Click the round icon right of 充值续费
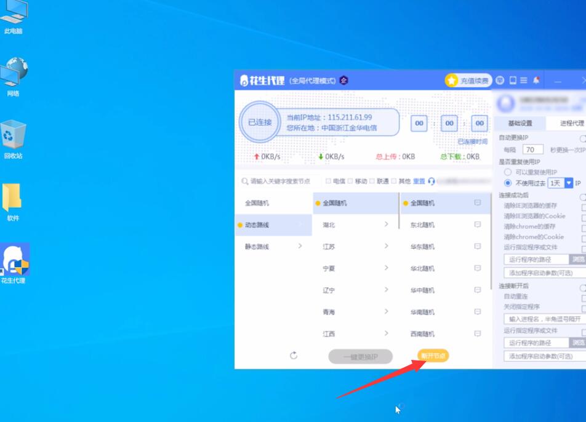The image size is (586, 422). click(500, 81)
